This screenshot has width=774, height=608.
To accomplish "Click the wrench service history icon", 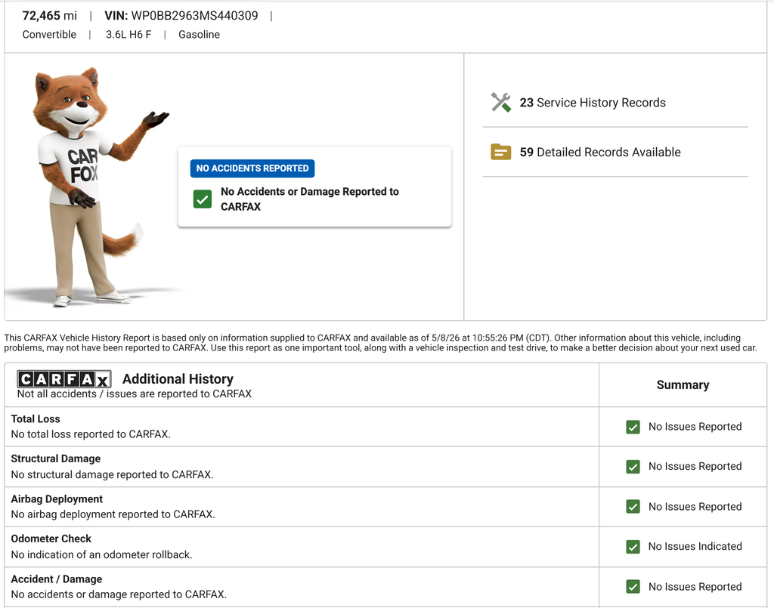I will click(500, 103).
